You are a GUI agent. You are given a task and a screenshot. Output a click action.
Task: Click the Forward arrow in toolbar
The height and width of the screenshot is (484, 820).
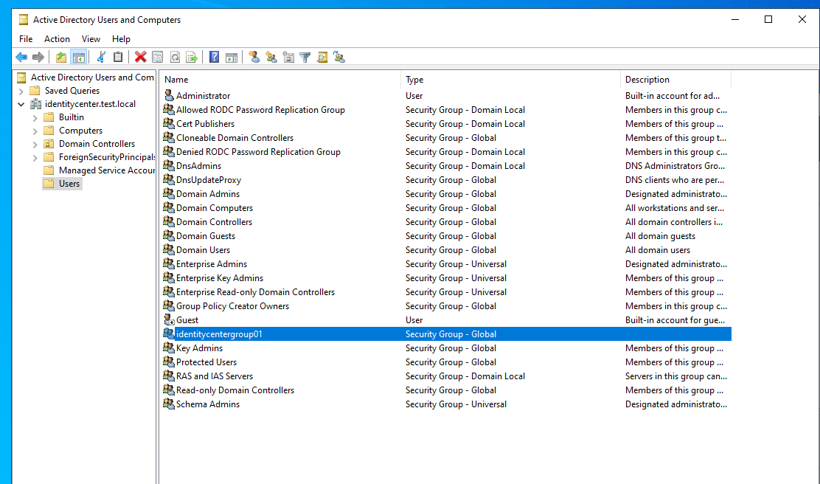click(x=38, y=57)
